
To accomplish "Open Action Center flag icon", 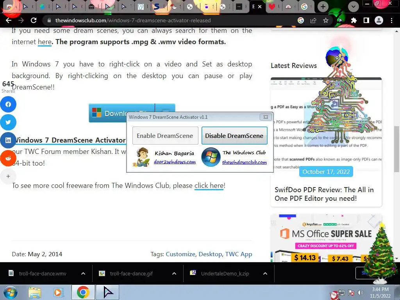I will [351, 293].
